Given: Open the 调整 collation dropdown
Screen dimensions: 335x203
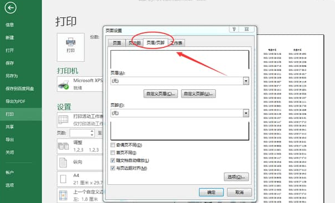Looking at the screenshot, I should [80, 146].
